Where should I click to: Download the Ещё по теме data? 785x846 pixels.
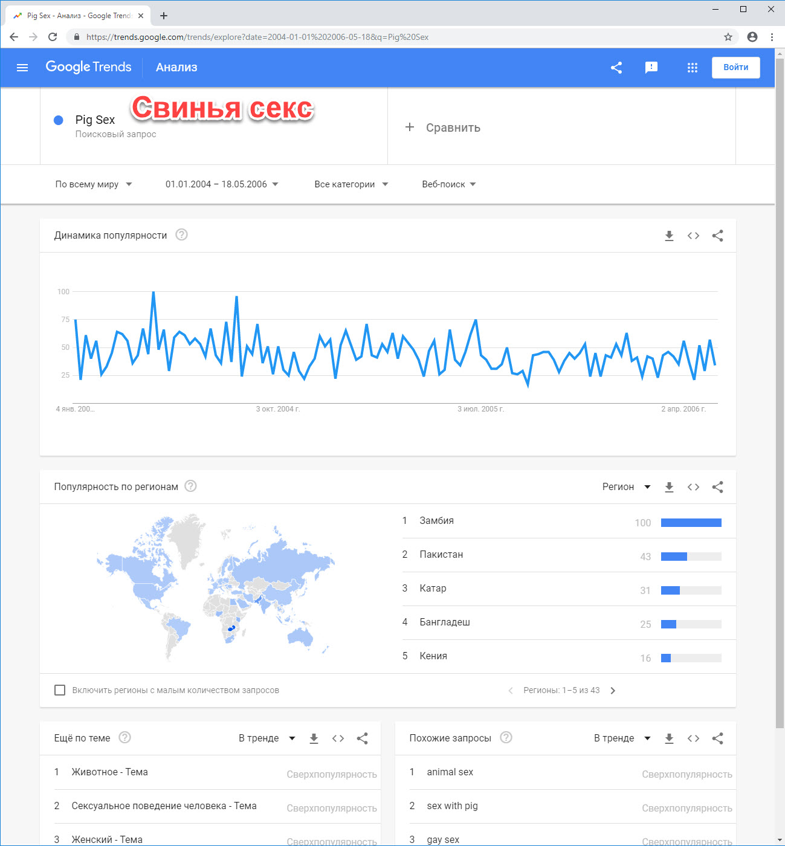tap(314, 738)
